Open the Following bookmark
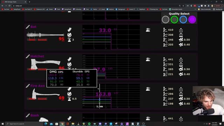Viewport: 224px width, 126px height. pos(77,9)
